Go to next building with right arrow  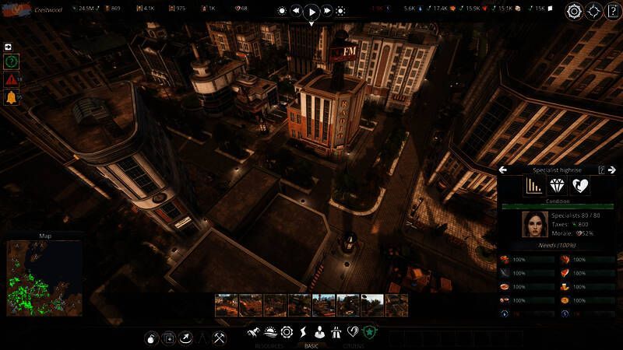click(x=612, y=170)
